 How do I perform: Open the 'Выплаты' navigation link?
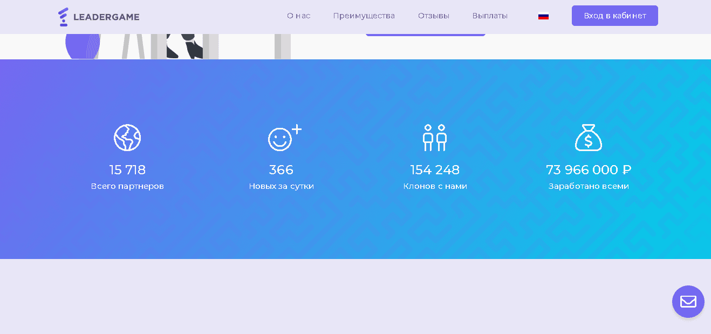tap(490, 16)
